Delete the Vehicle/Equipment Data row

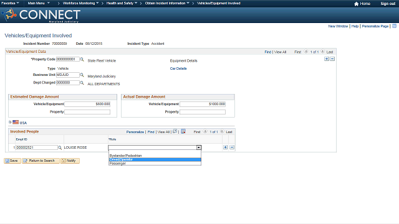coord(332,59)
